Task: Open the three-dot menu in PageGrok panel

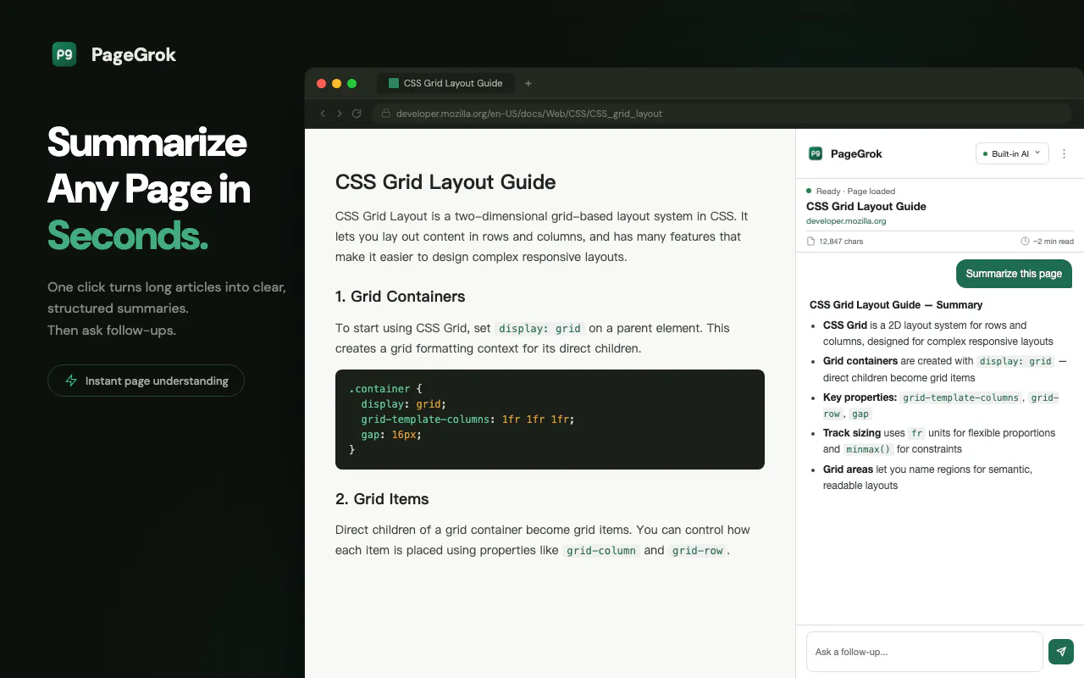Action: (1065, 153)
